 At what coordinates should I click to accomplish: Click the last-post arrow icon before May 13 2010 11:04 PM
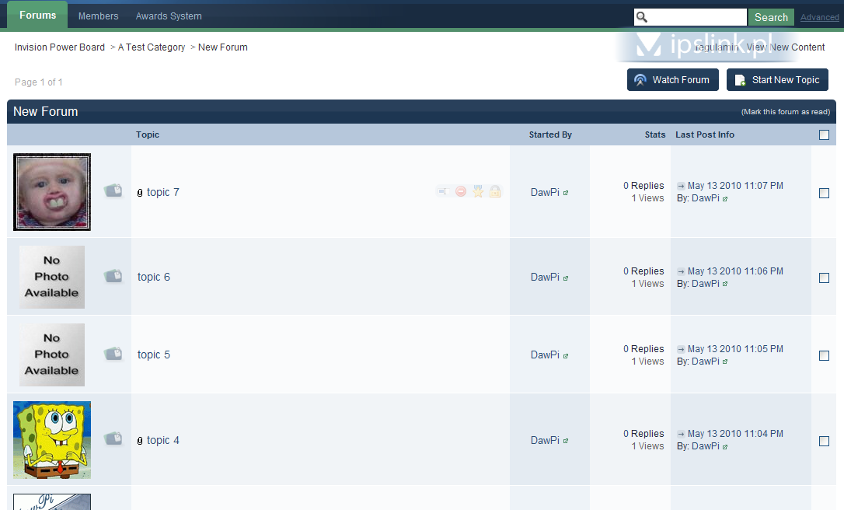click(x=681, y=434)
